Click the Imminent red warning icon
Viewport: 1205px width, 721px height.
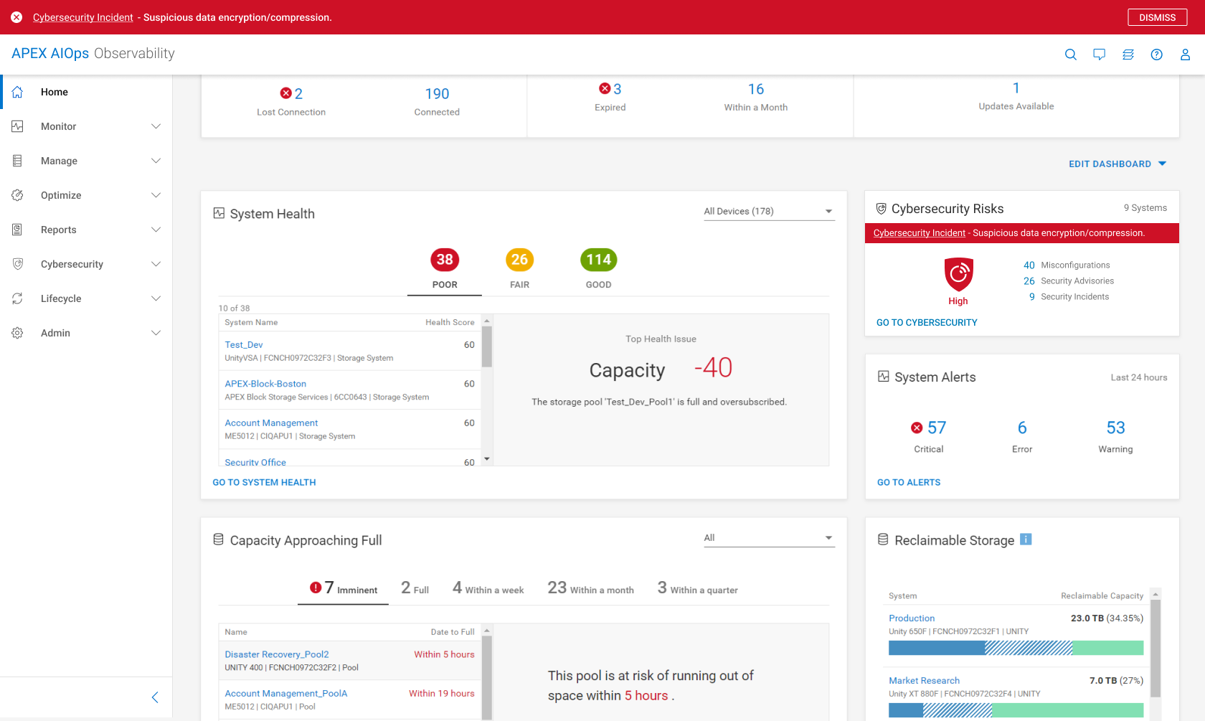coord(316,588)
